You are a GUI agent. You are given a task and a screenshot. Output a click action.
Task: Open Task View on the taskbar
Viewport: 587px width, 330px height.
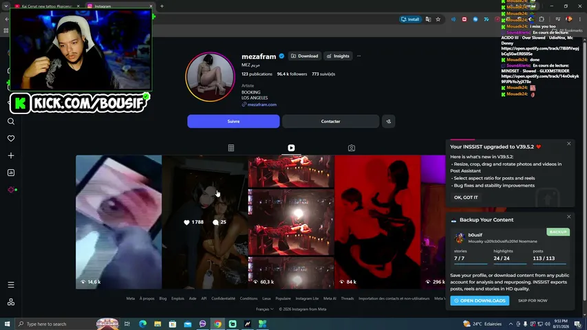(127, 324)
